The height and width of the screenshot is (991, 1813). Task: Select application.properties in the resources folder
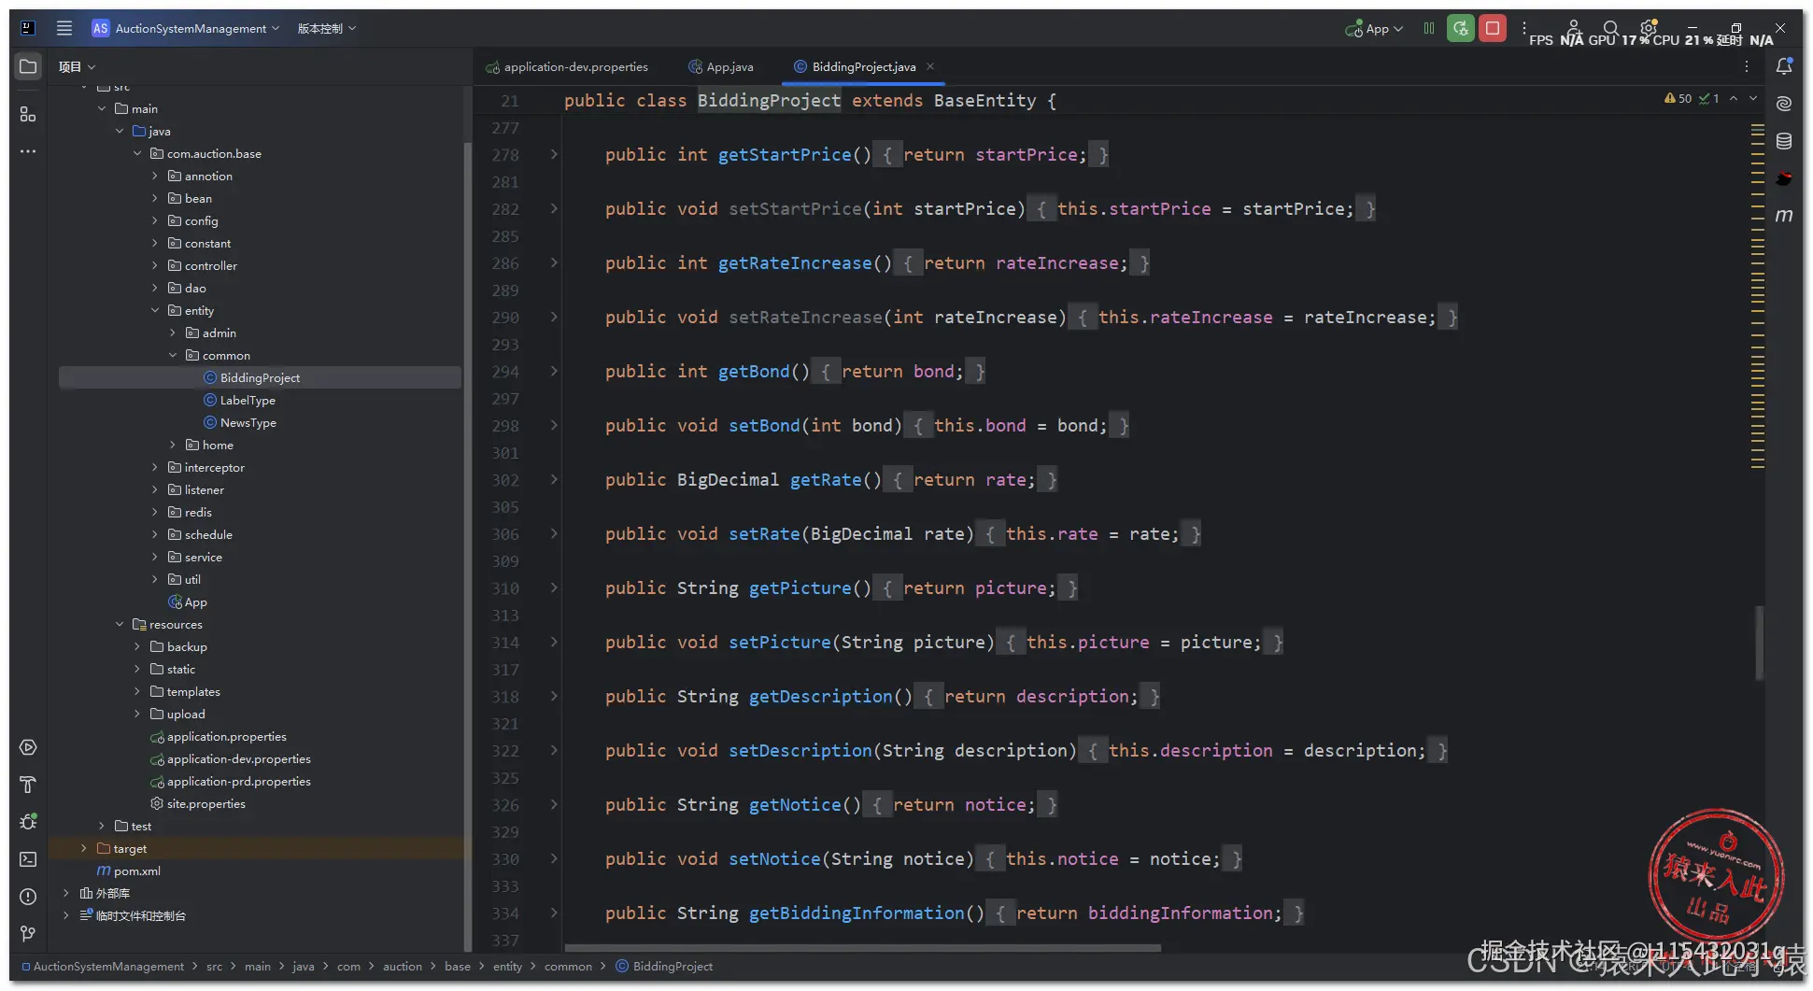(x=219, y=736)
